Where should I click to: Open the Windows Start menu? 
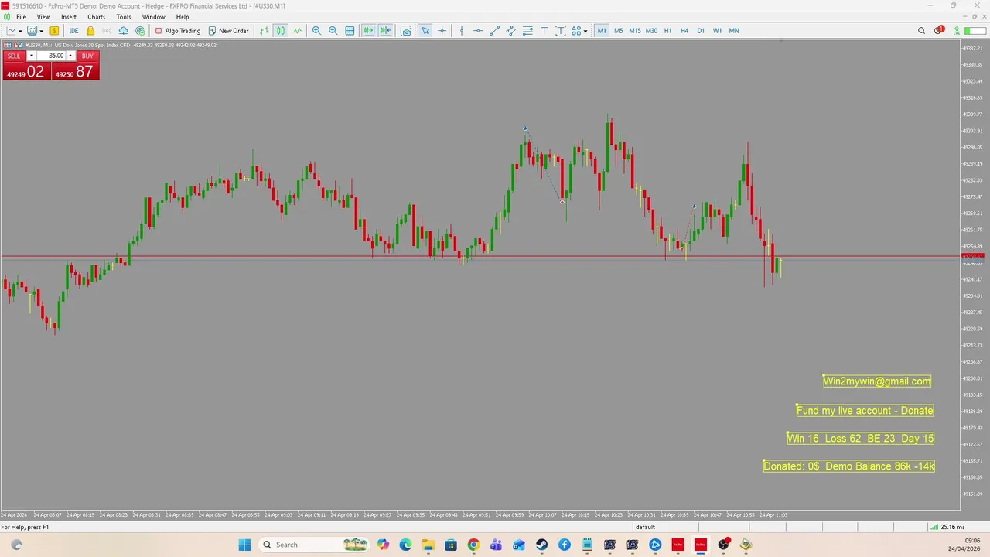point(244,545)
